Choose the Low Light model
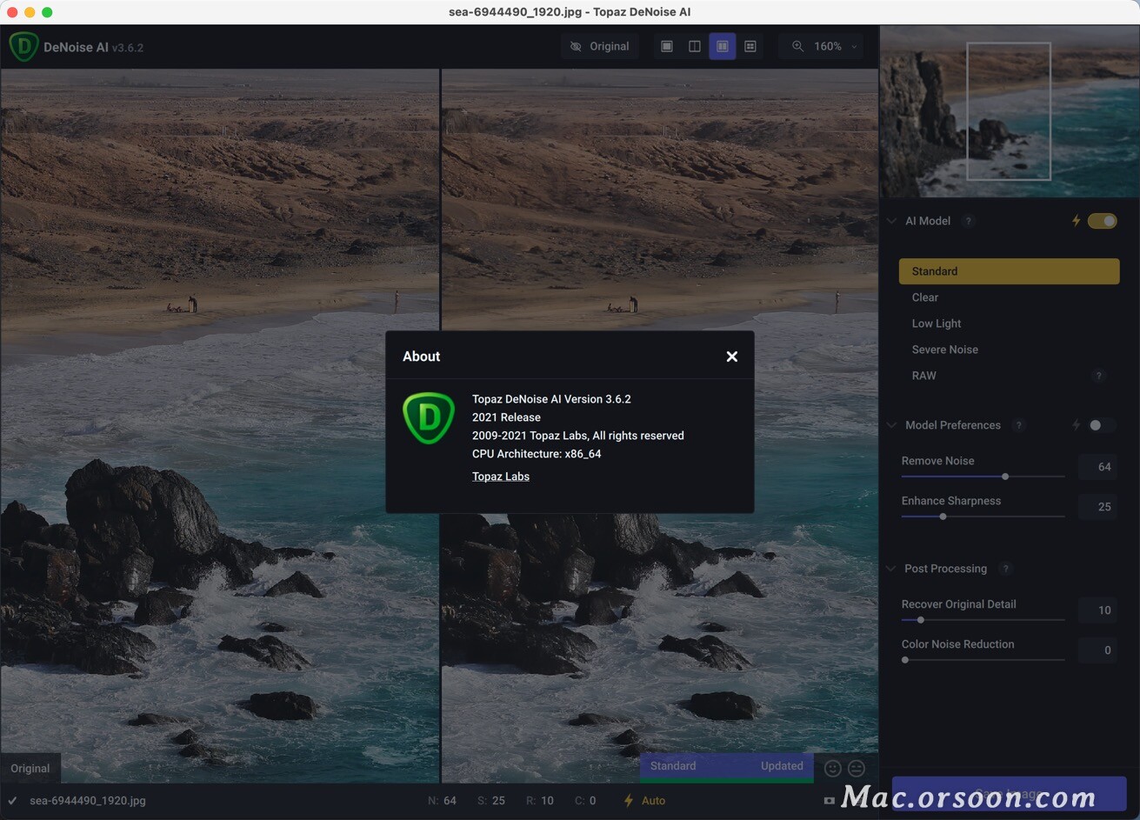The image size is (1140, 820). [x=1009, y=323]
